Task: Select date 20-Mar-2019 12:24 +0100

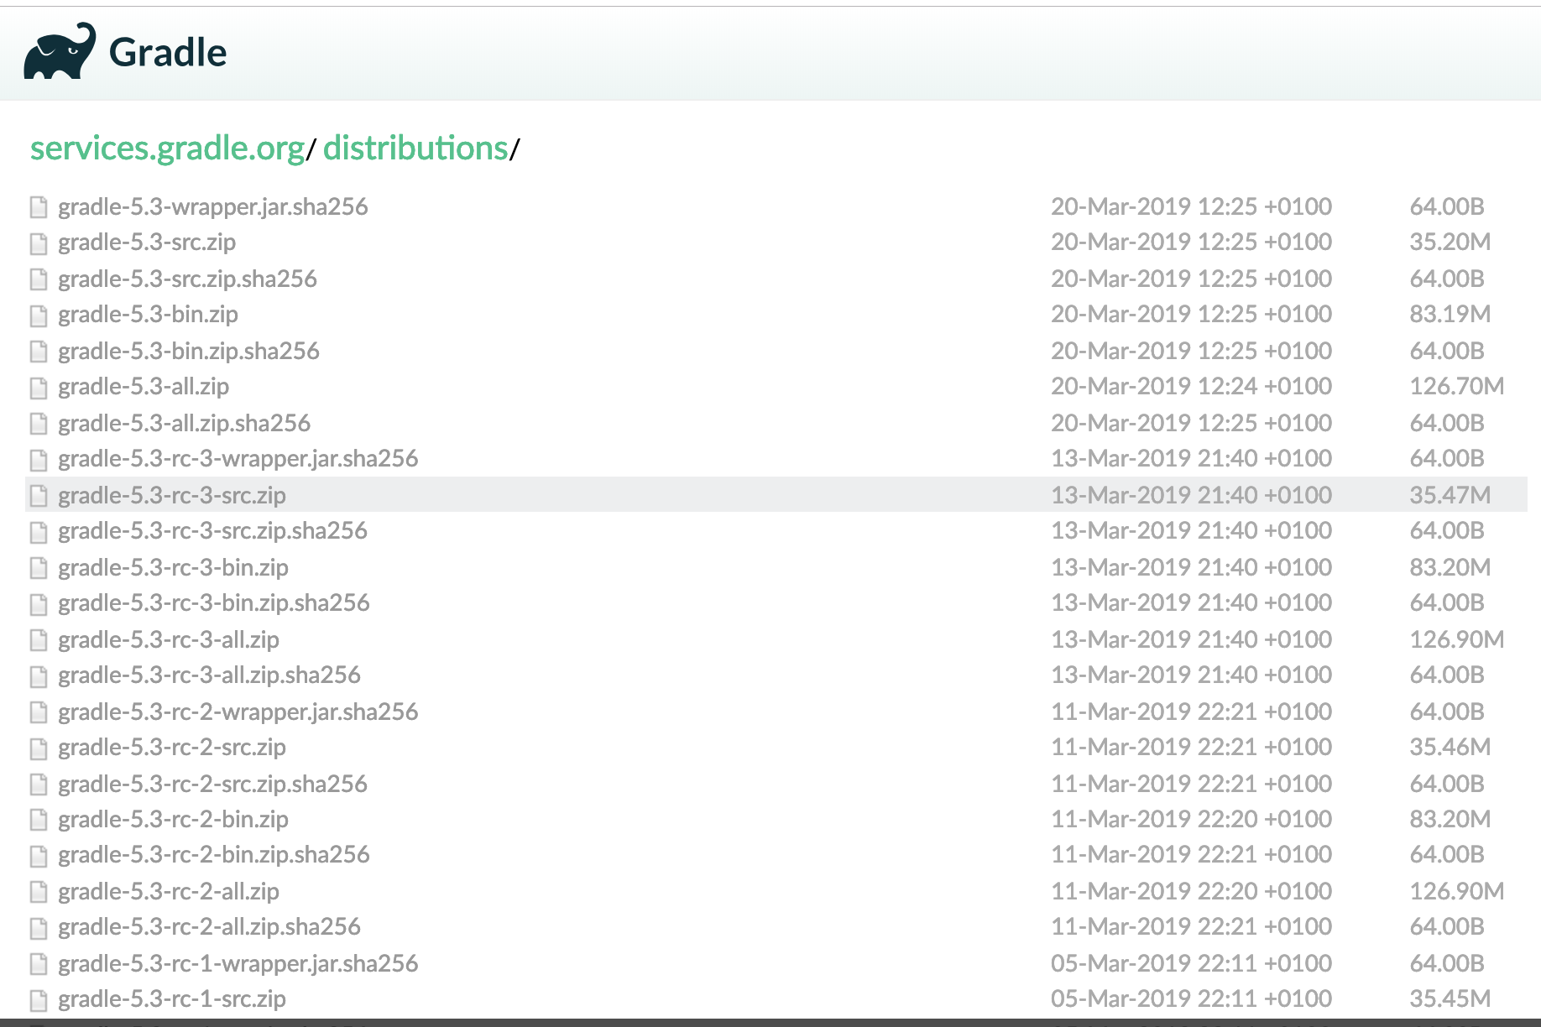Action: coord(1191,387)
